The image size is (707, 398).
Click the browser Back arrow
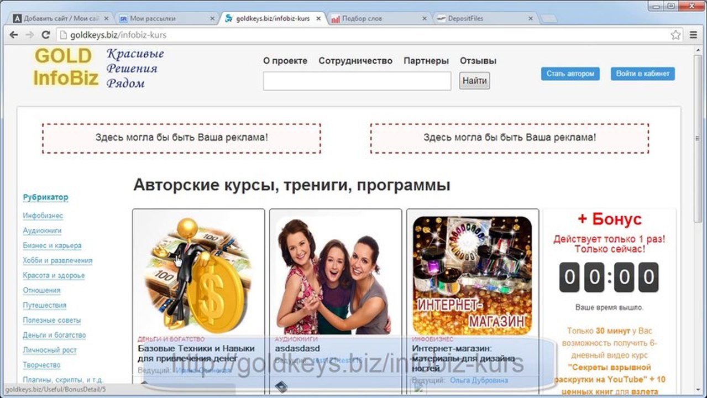[x=14, y=35]
